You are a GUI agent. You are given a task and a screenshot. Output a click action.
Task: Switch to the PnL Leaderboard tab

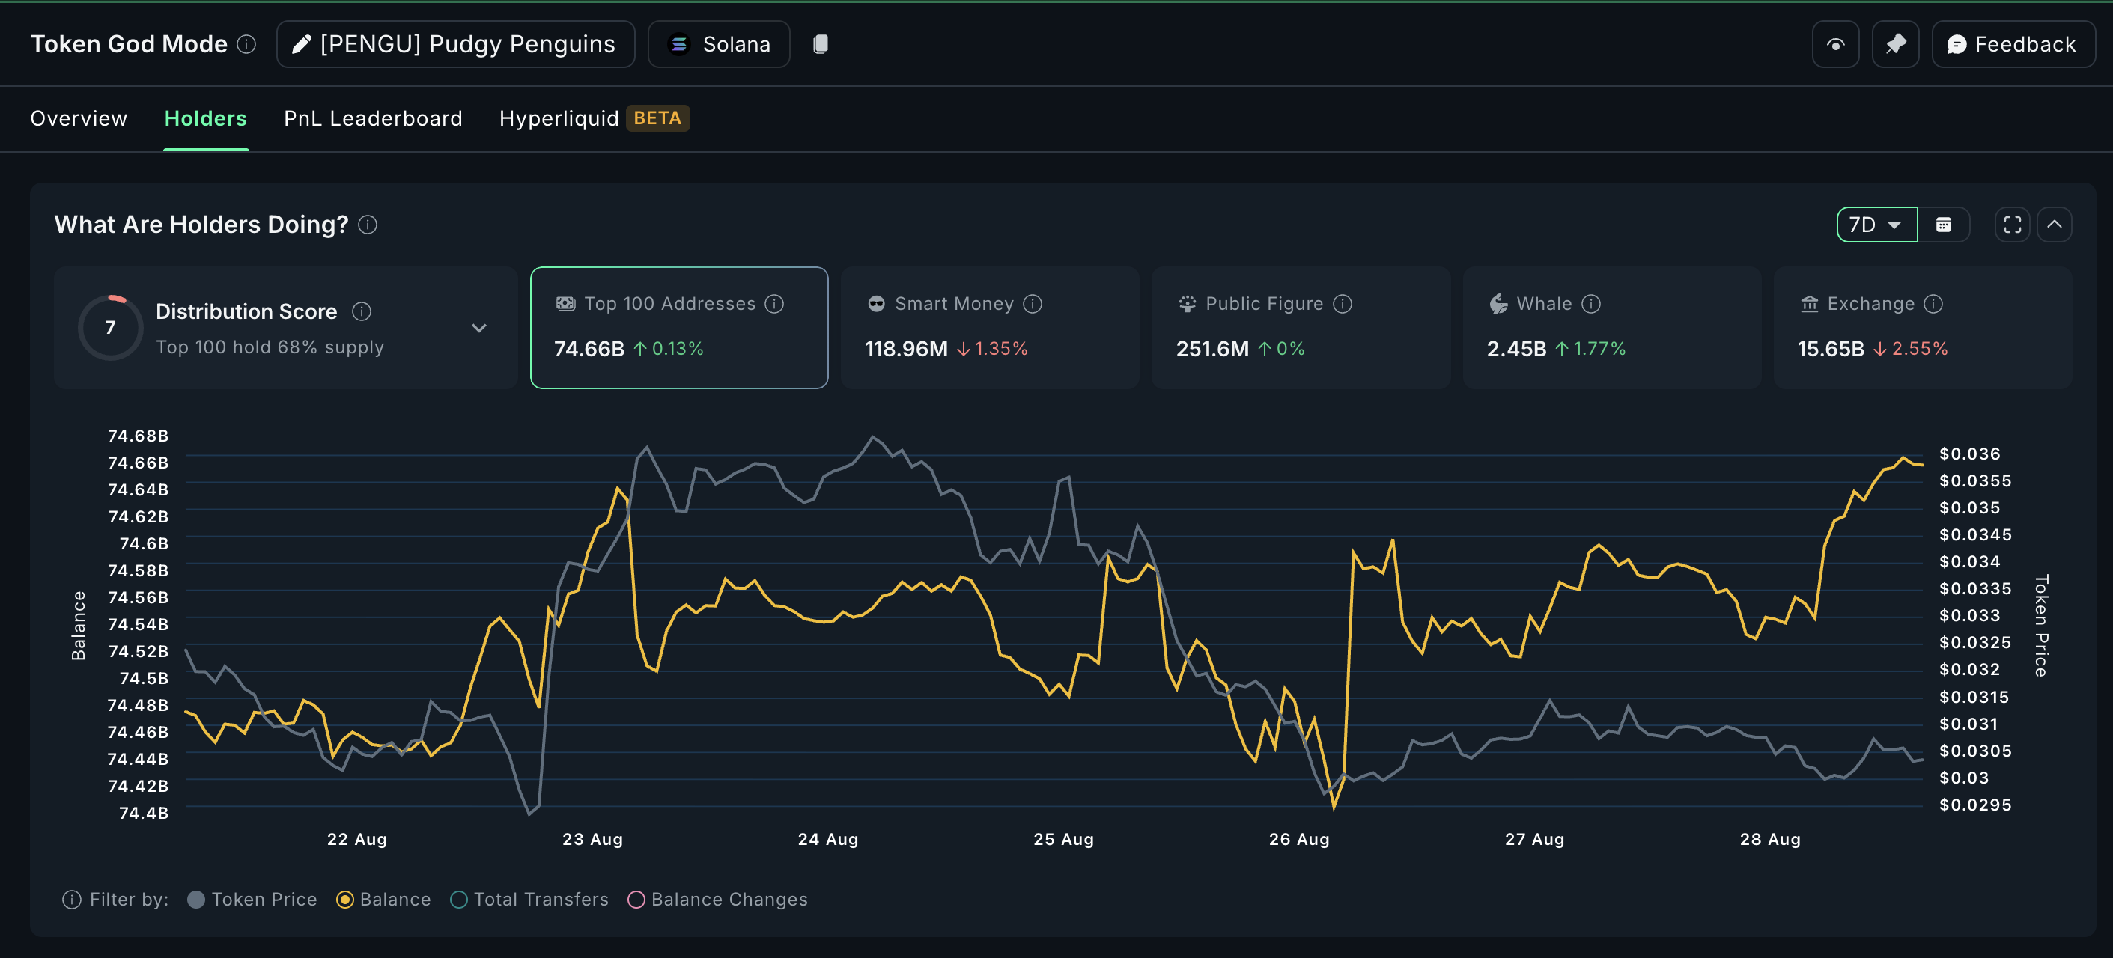point(372,119)
